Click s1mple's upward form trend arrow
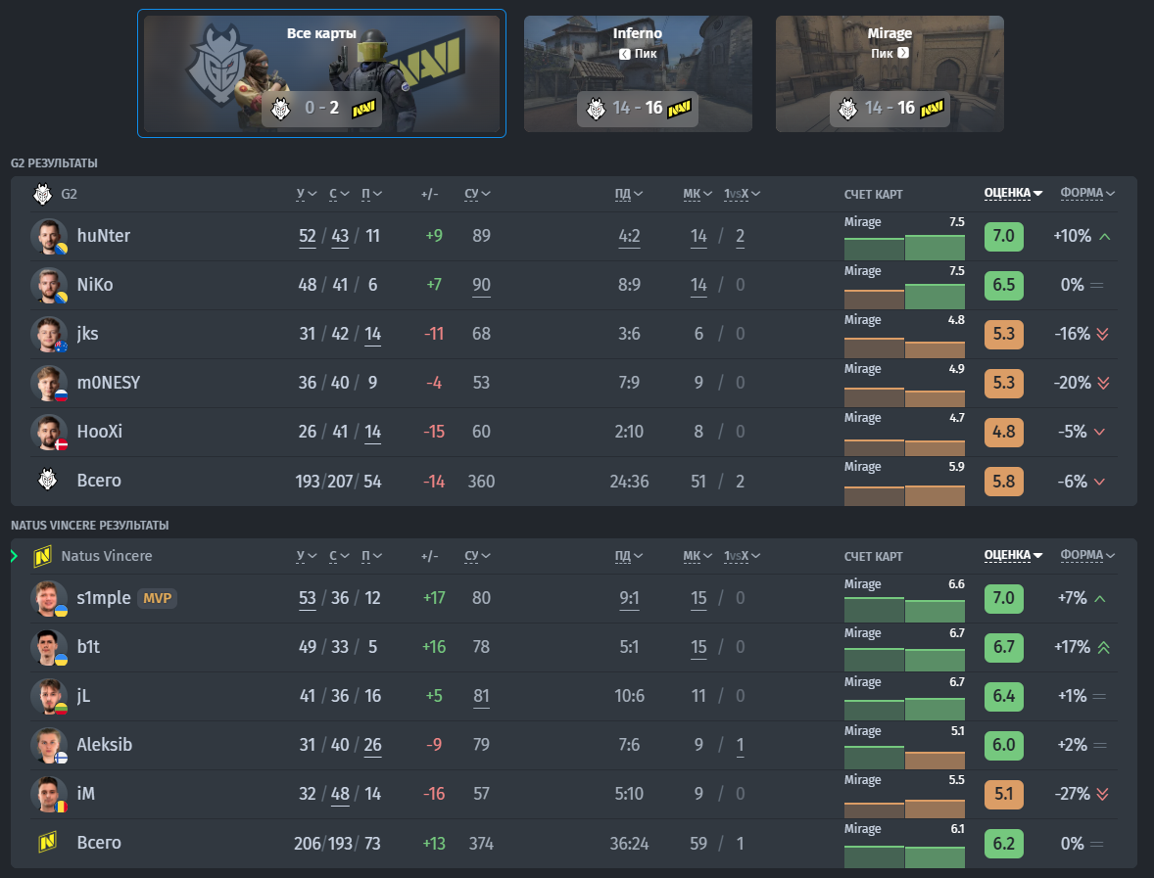This screenshot has height=878, width=1154. 1100,599
